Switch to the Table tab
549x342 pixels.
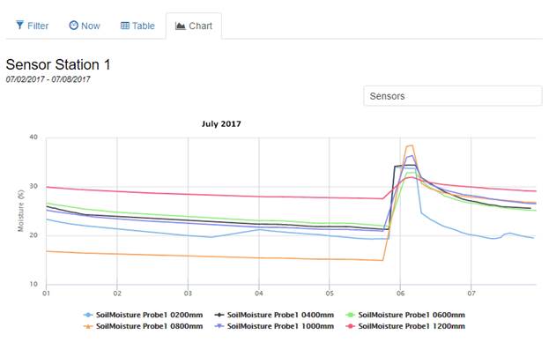tap(137, 26)
